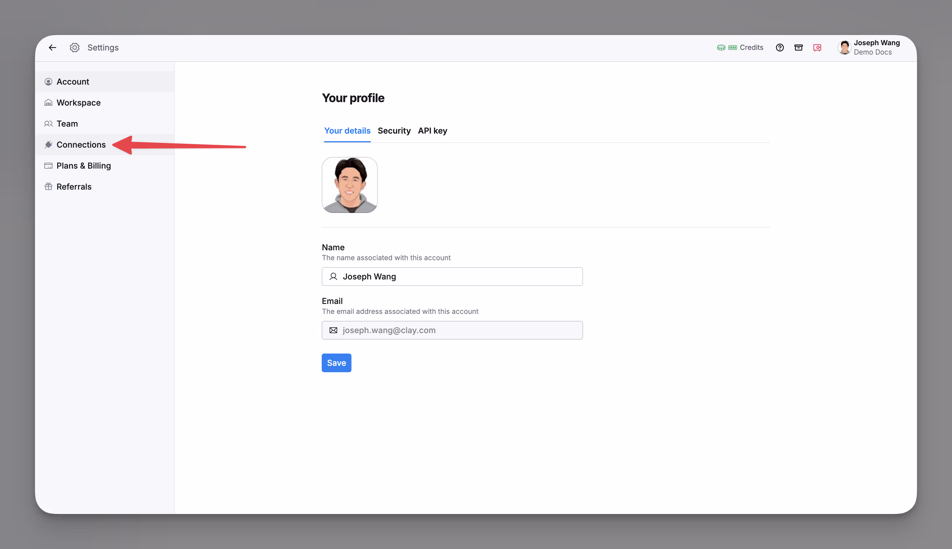Click the Referrals gift icon
Screen dimensions: 952x549
48,187
